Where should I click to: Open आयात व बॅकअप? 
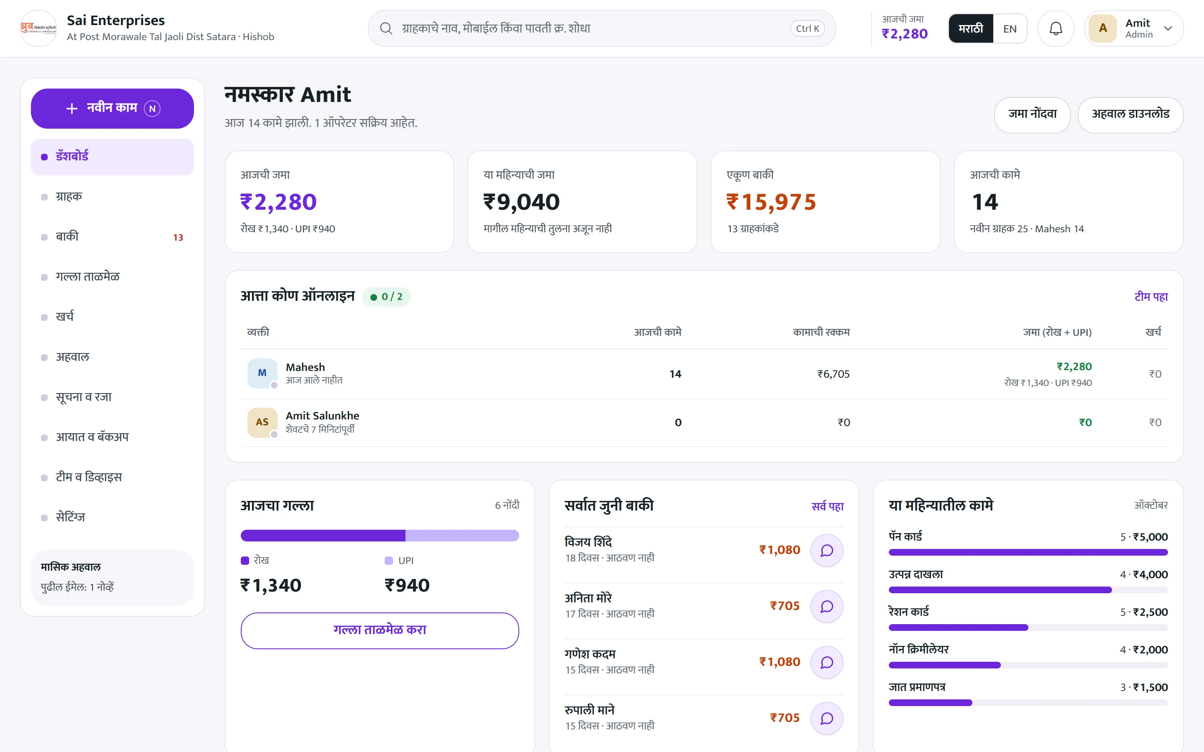point(112,437)
